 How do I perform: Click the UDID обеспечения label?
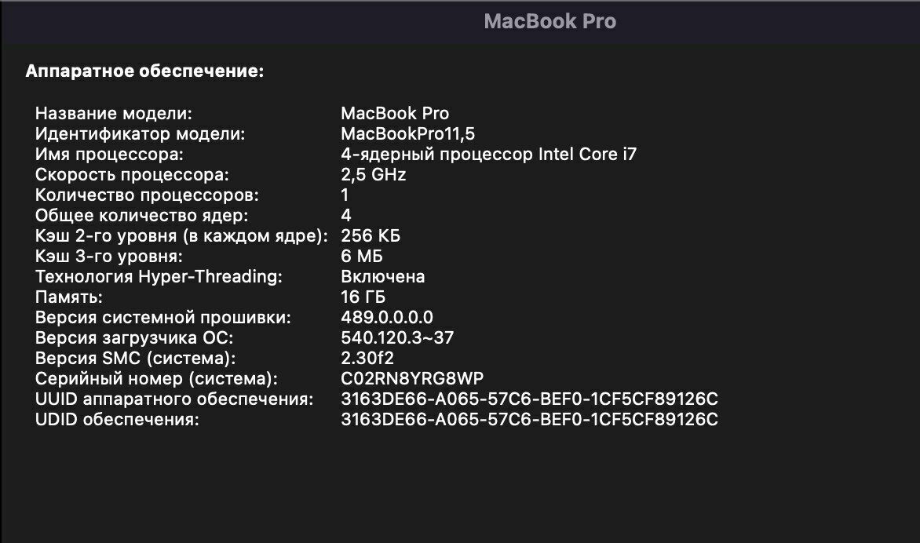(x=117, y=420)
